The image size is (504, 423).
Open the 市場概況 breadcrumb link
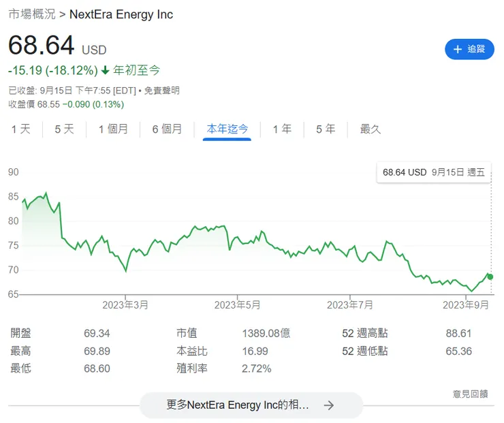(x=32, y=14)
